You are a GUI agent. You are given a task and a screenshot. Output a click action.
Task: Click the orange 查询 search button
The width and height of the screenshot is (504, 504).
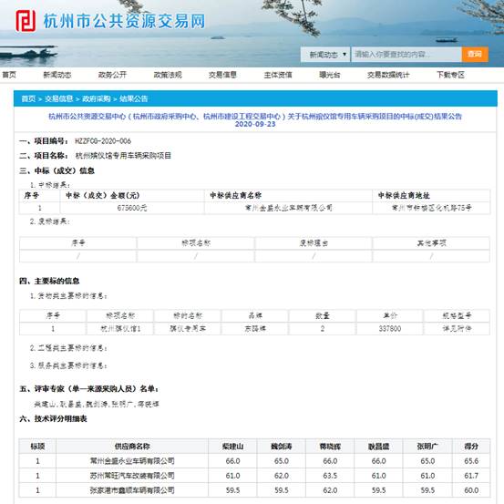pos(475,55)
